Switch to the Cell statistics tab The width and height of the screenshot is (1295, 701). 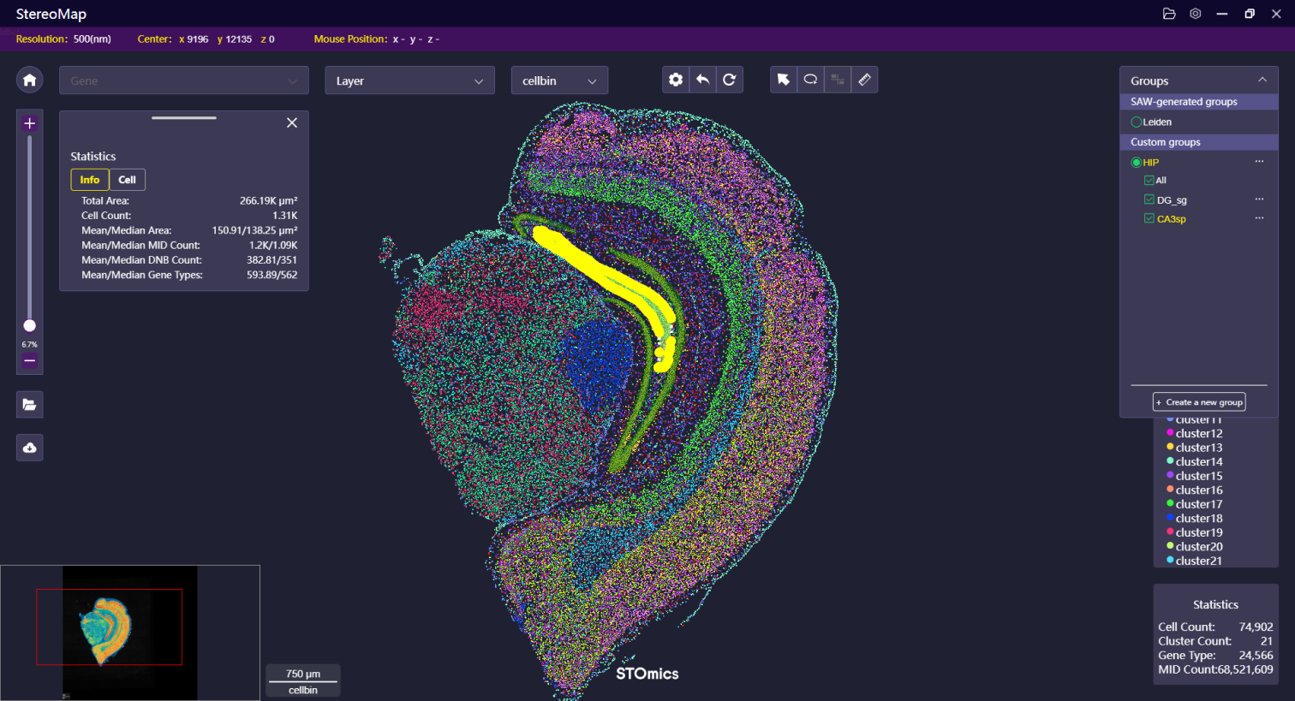[x=127, y=180]
